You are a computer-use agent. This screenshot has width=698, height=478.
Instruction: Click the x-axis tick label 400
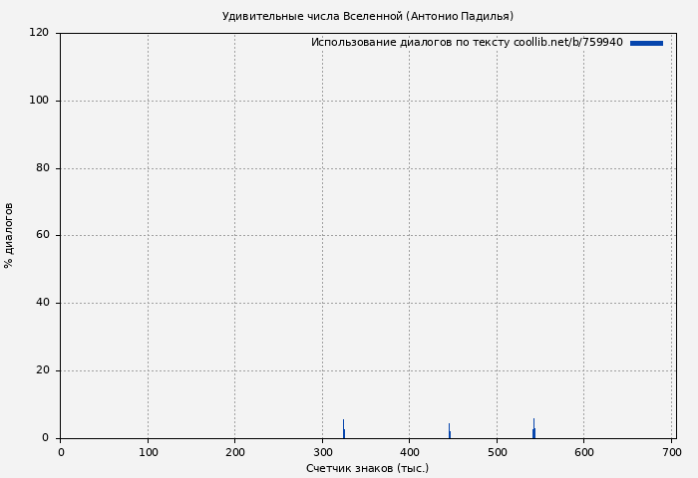pyautogui.click(x=409, y=452)
